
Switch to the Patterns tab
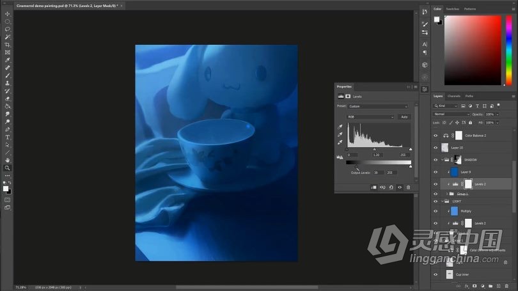tap(470, 9)
